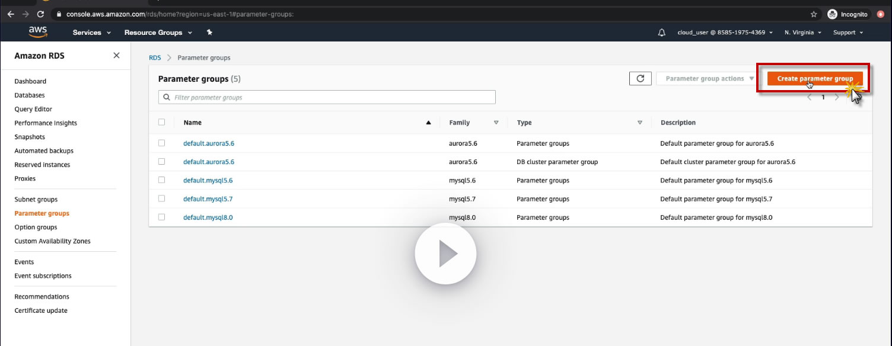Click the Filter parameter groups field
Screen dimensions: 892x346
tap(327, 97)
